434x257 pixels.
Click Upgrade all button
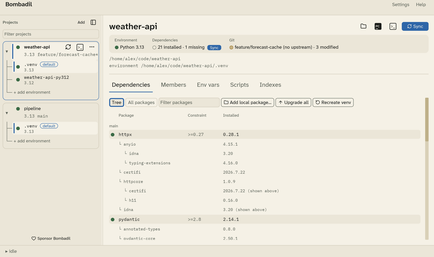click(x=293, y=103)
